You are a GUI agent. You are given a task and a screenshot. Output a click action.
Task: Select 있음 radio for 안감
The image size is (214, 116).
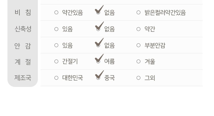[x=56, y=46]
